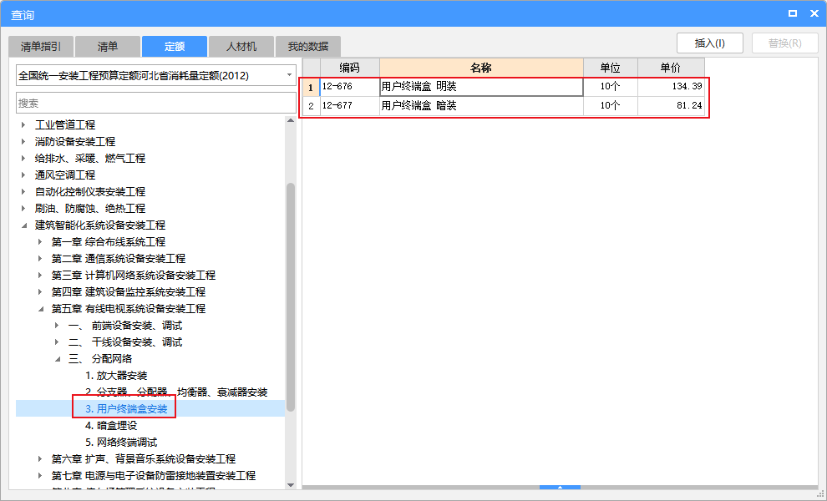Click the 编码 column header
This screenshot has height=501, width=827.
click(350, 68)
